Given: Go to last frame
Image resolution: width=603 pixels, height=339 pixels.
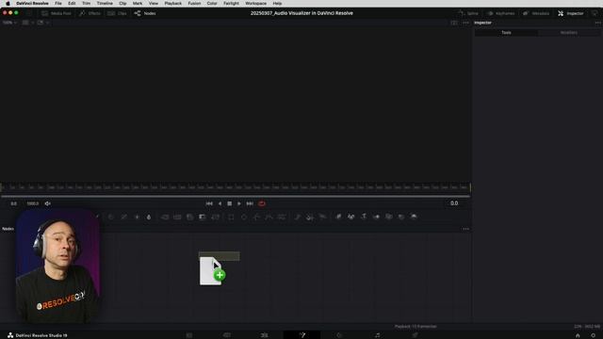Looking at the screenshot, I should click(x=250, y=203).
